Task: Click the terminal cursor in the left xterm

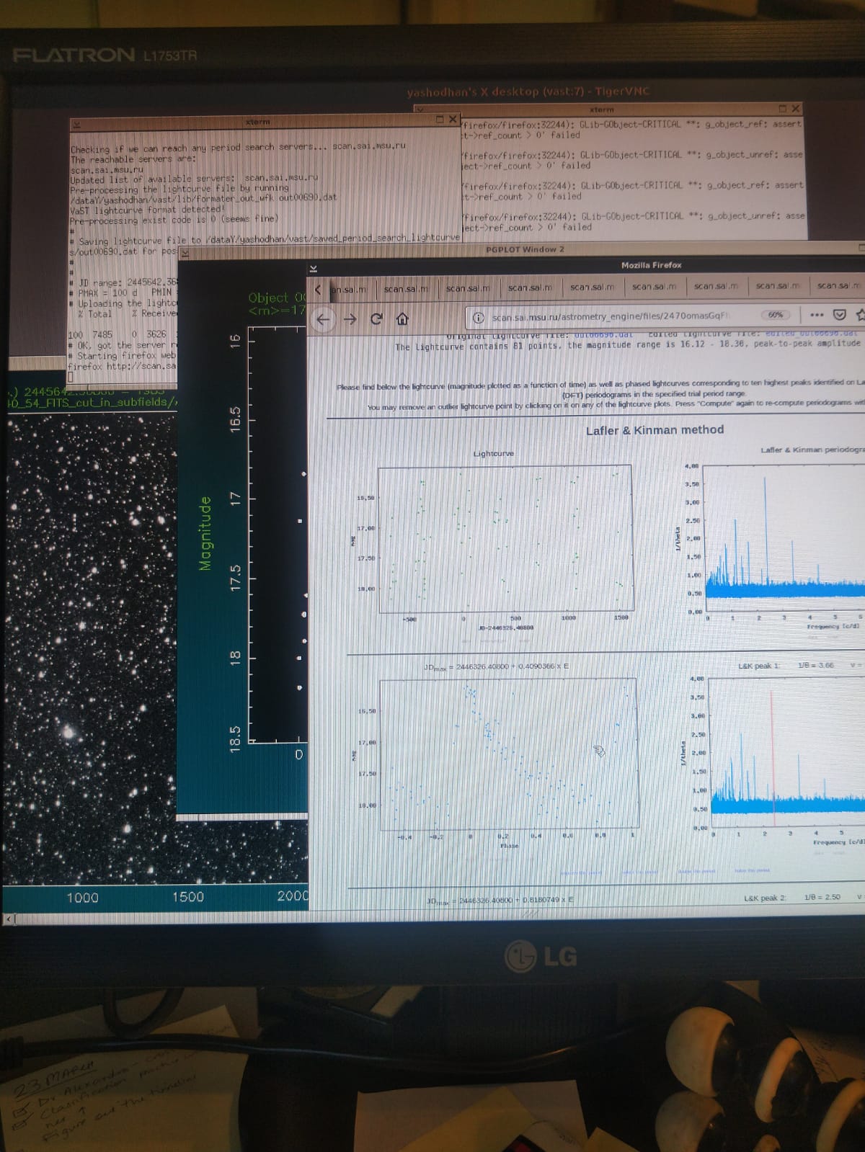Action: tap(71, 377)
